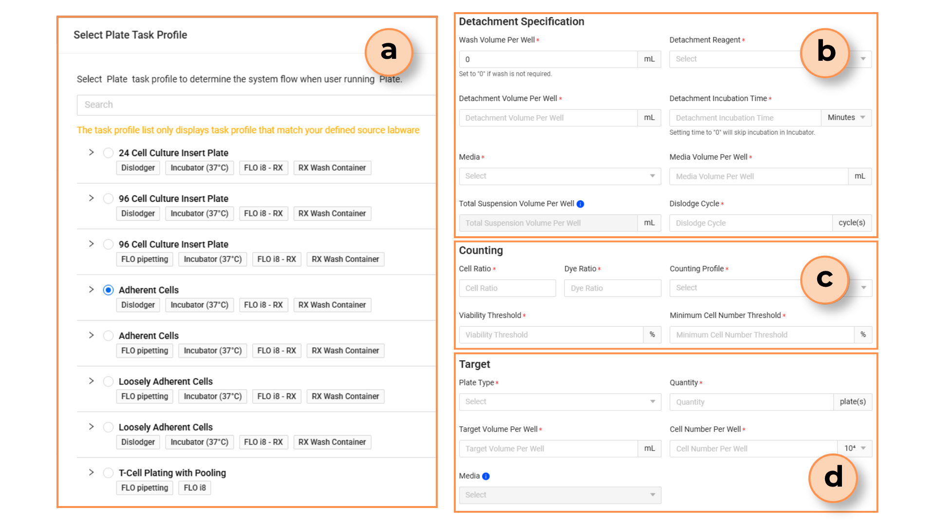The image size is (935, 525).
Task: Click the Media Volume Per Well field
Action: tap(759, 176)
